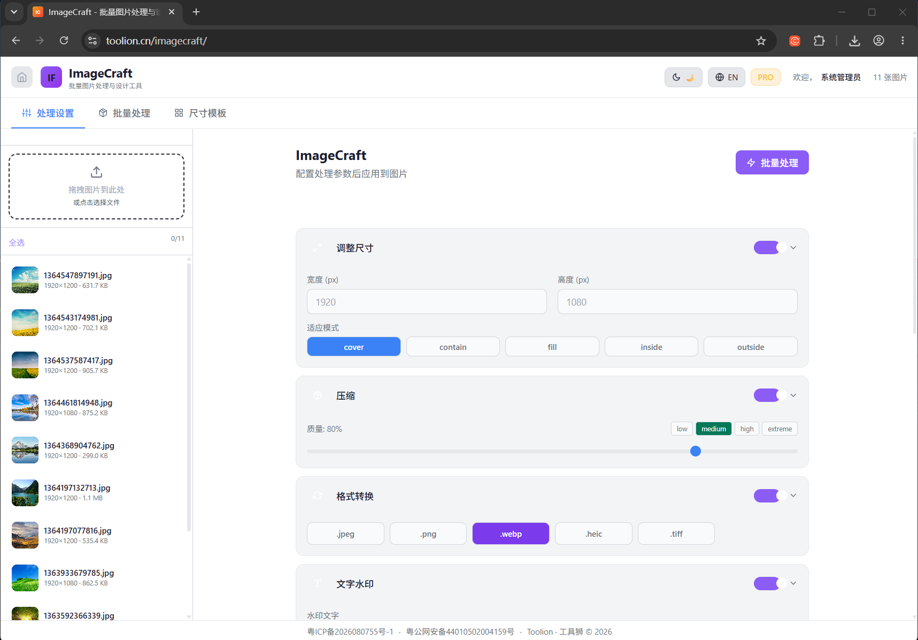Open the browser downloads icon

point(854,41)
